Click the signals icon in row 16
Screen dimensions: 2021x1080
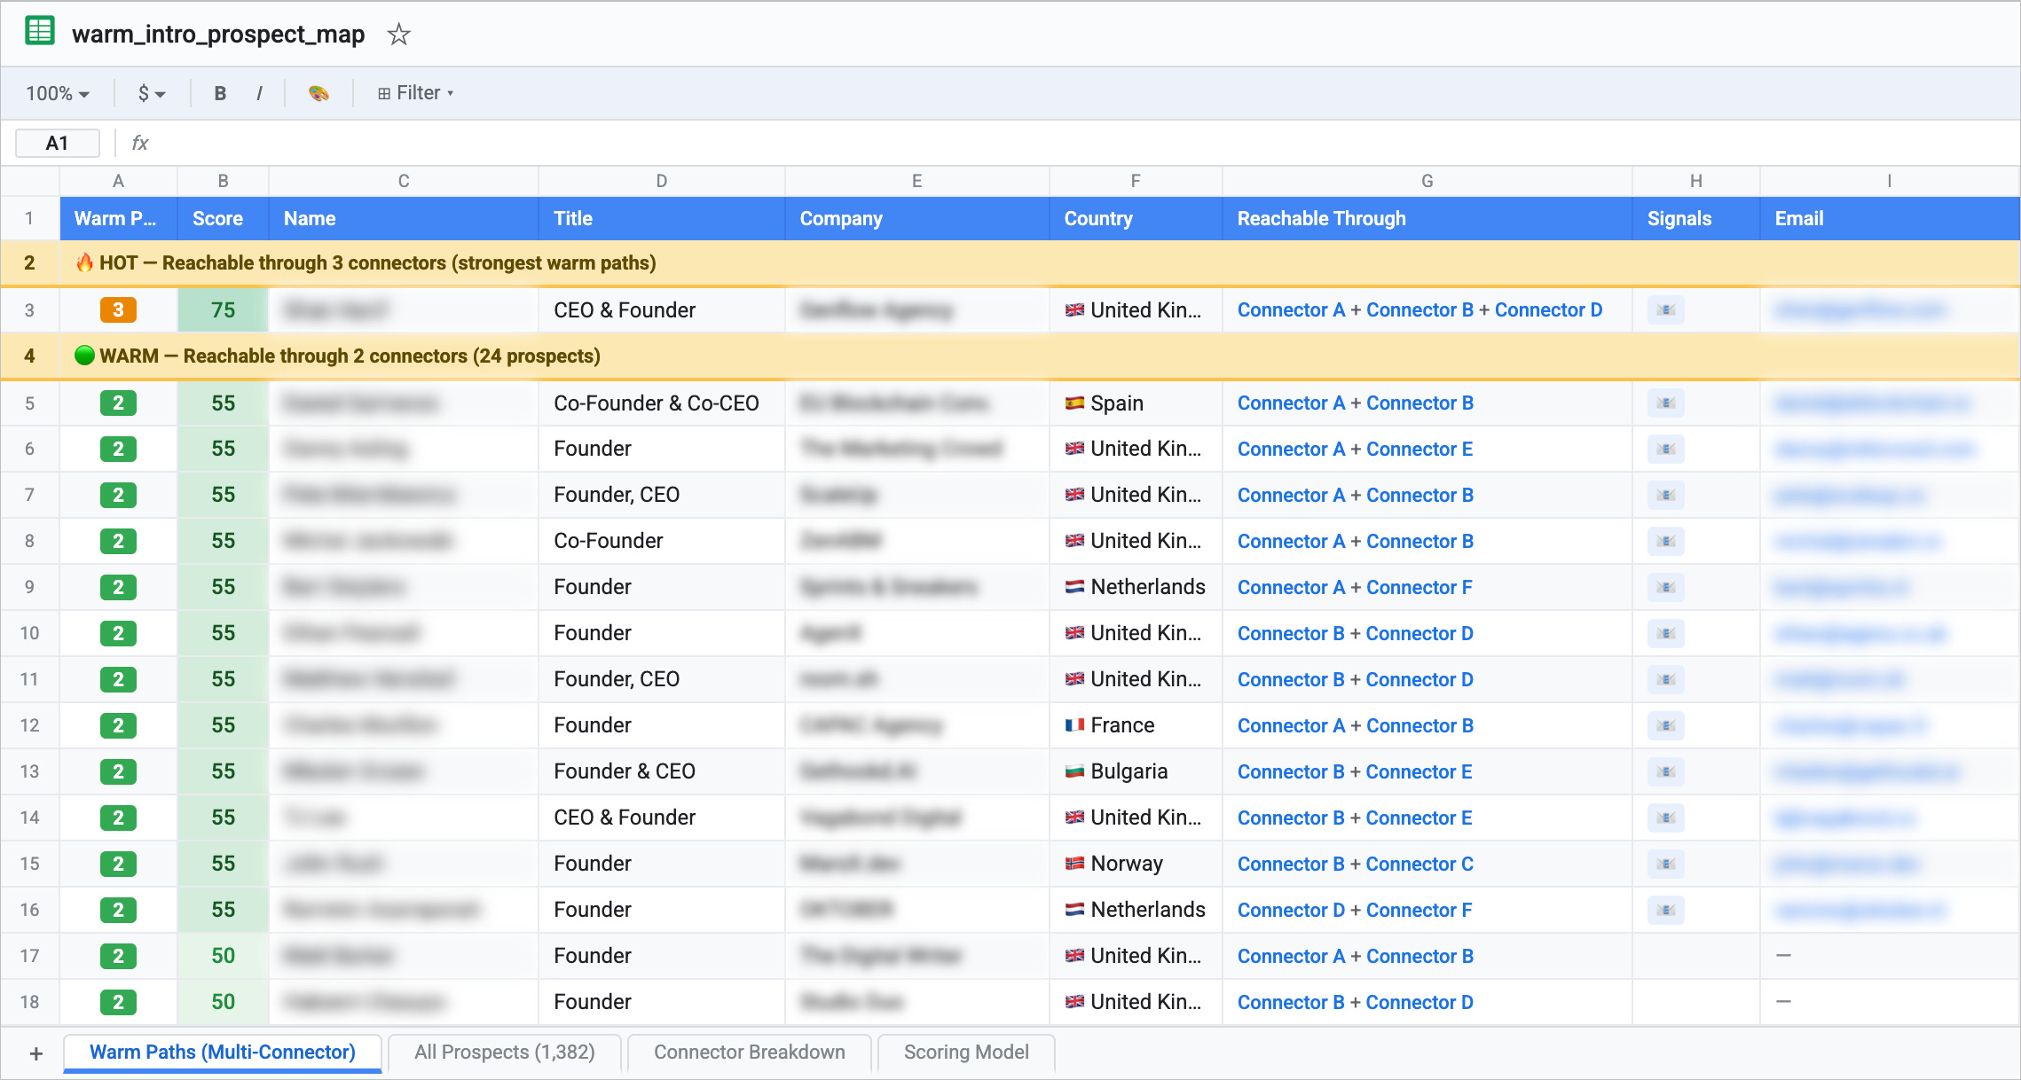pos(1665,910)
